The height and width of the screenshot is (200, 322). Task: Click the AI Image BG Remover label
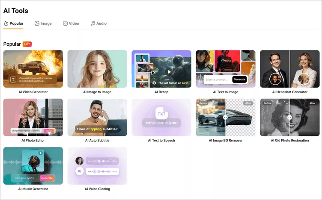tap(226, 140)
